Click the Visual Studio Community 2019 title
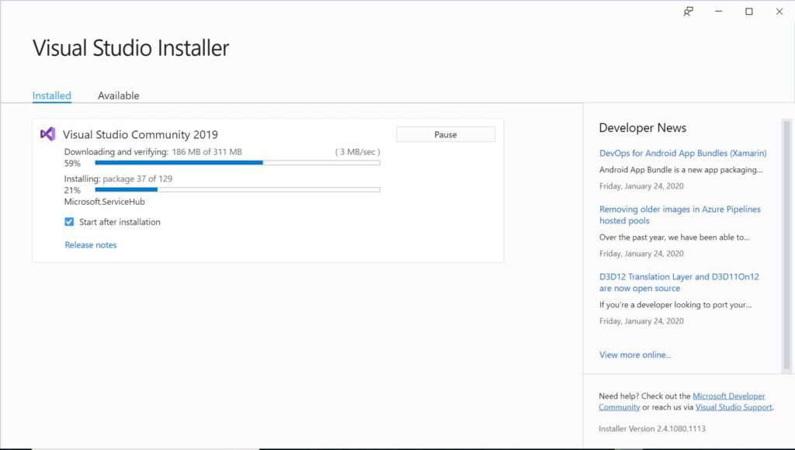 (141, 134)
